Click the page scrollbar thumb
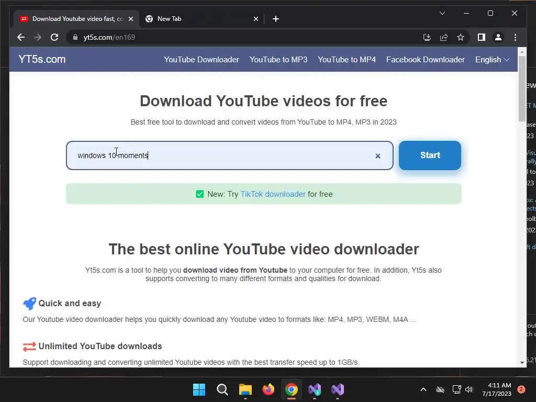Image resolution: width=536 pixels, height=402 pixels. pyautogui.click(x=522, y=88)
